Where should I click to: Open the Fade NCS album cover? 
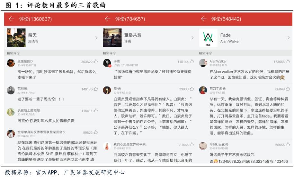[x=208, y=38]
